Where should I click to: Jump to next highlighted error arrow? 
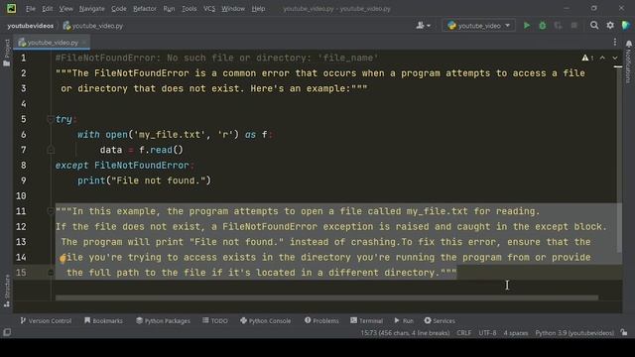[615, 58]
